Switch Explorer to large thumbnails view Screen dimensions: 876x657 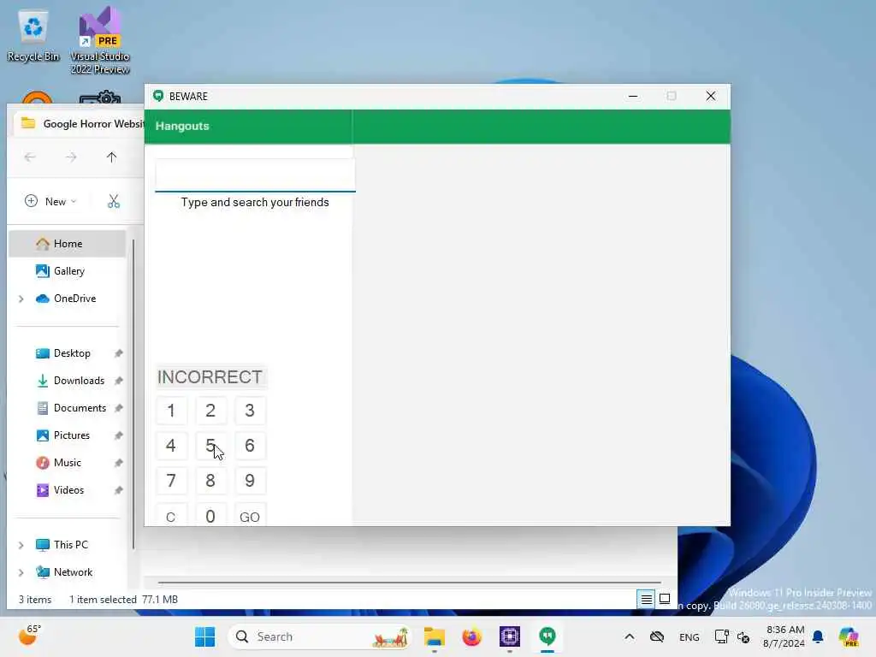click(665, 600)
